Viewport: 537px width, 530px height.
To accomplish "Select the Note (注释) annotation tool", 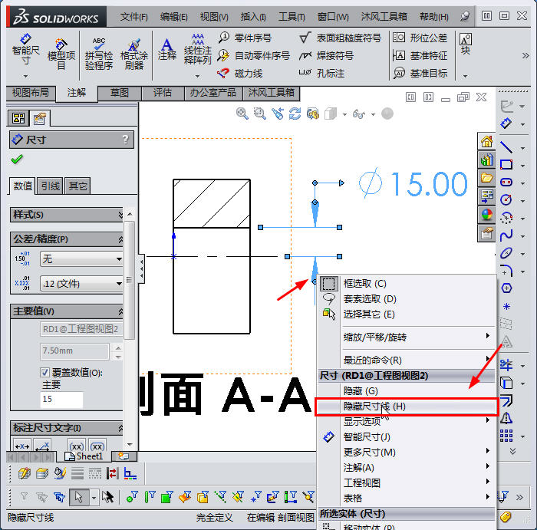I will (166, 48).
